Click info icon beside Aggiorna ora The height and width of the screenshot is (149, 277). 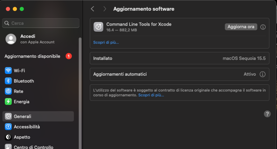click(263, 27)
